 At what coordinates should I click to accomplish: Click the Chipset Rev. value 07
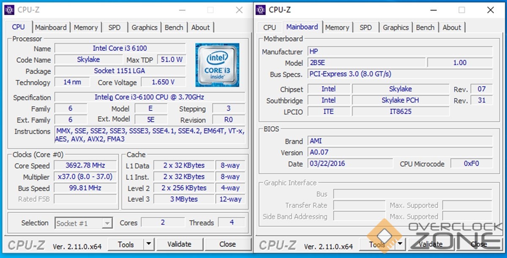click(482, 89)
